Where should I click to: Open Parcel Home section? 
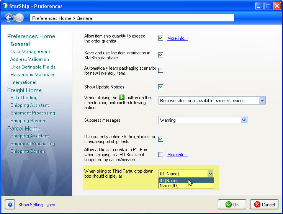click(24, 129)
